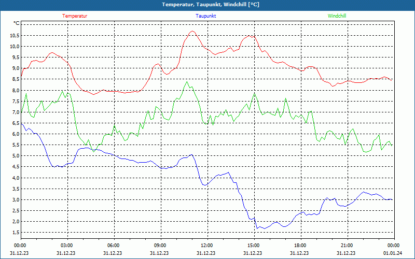Click the '6,5' y-axis value

pyautogui.click(x=16, y=123)
